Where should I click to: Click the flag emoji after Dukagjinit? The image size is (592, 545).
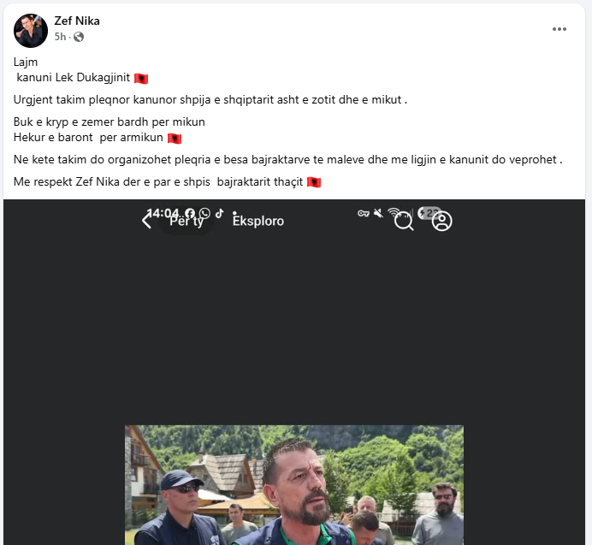coord(141,79)
